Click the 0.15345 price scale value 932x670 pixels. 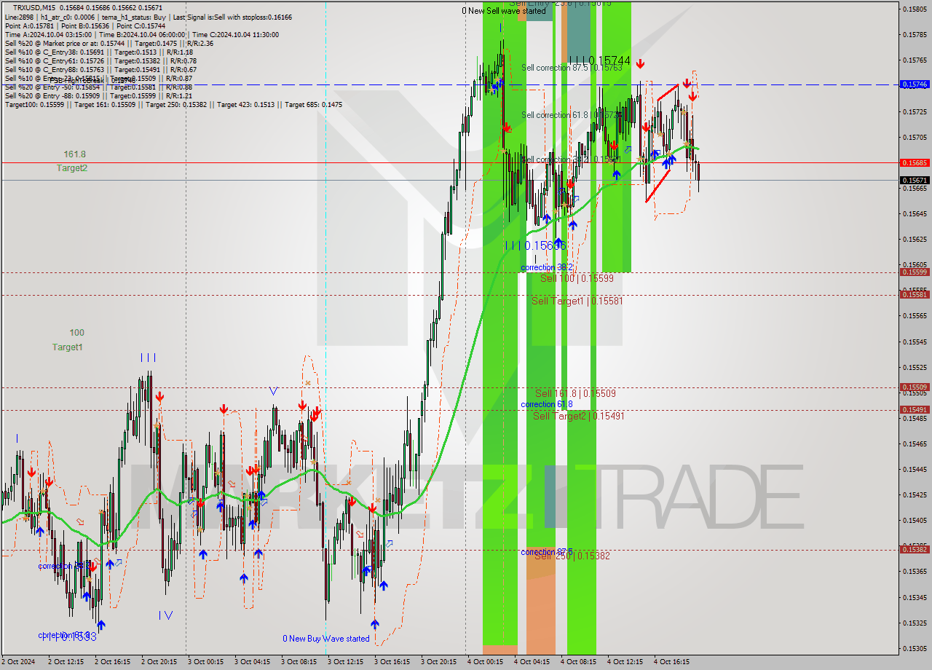pos(915,597)
